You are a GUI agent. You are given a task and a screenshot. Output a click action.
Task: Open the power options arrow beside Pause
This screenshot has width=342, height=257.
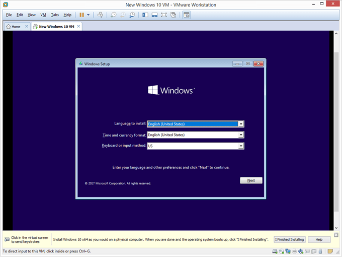[89, 15]
